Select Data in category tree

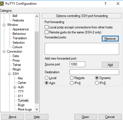[x=16, y=56]
